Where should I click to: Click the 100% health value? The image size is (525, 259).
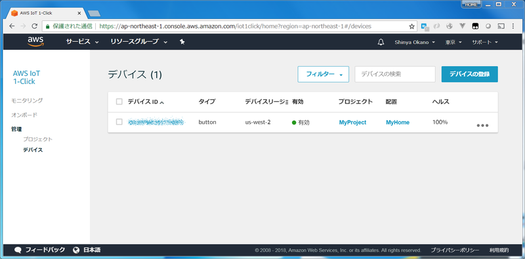pos(440,122)
